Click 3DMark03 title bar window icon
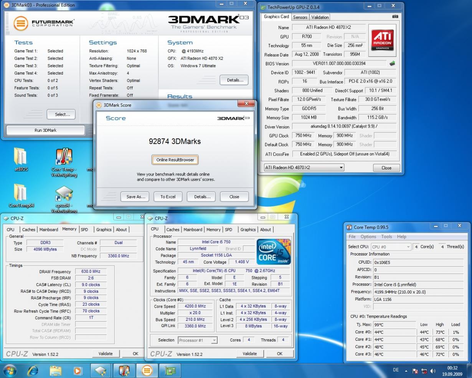 [7, 5]
